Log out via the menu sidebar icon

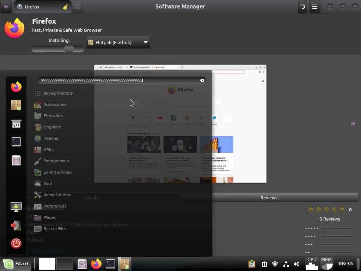(x=16, y=225)
